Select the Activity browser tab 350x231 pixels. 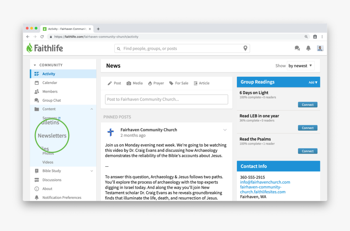(67, 29)
